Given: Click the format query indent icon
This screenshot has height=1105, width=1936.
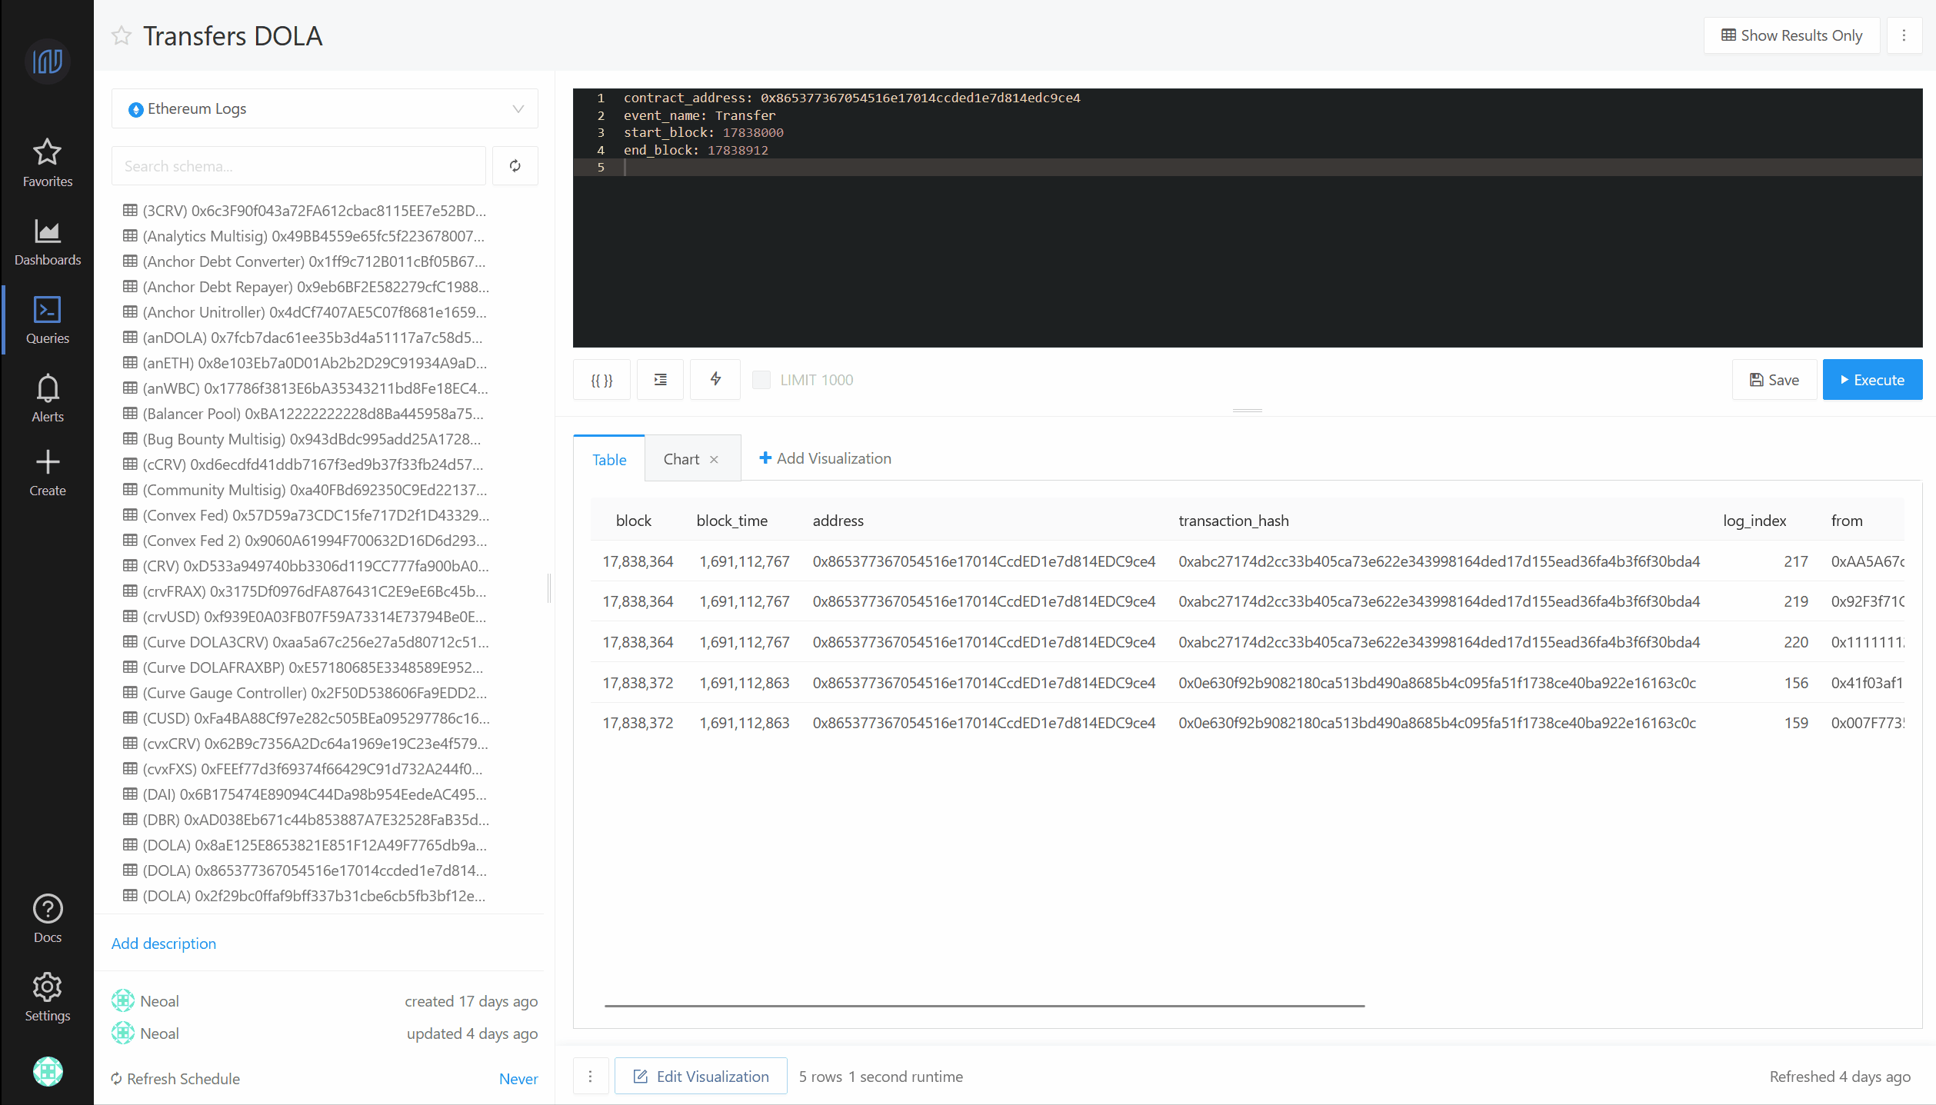Looking at the screenshot, I should (660, 380).
